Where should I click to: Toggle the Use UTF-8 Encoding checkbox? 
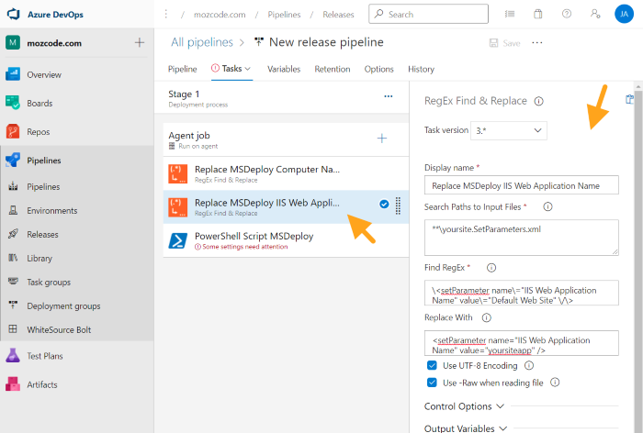pos(433,365)
